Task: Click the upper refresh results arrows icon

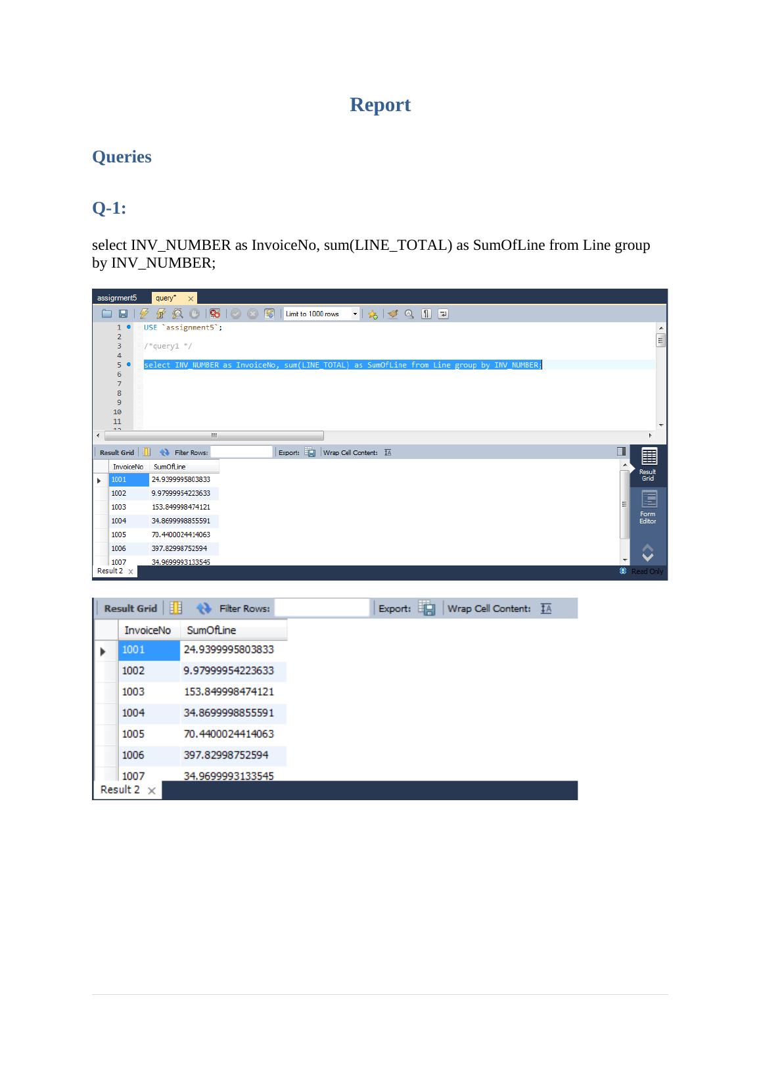Action: click(x=164, y=452)
